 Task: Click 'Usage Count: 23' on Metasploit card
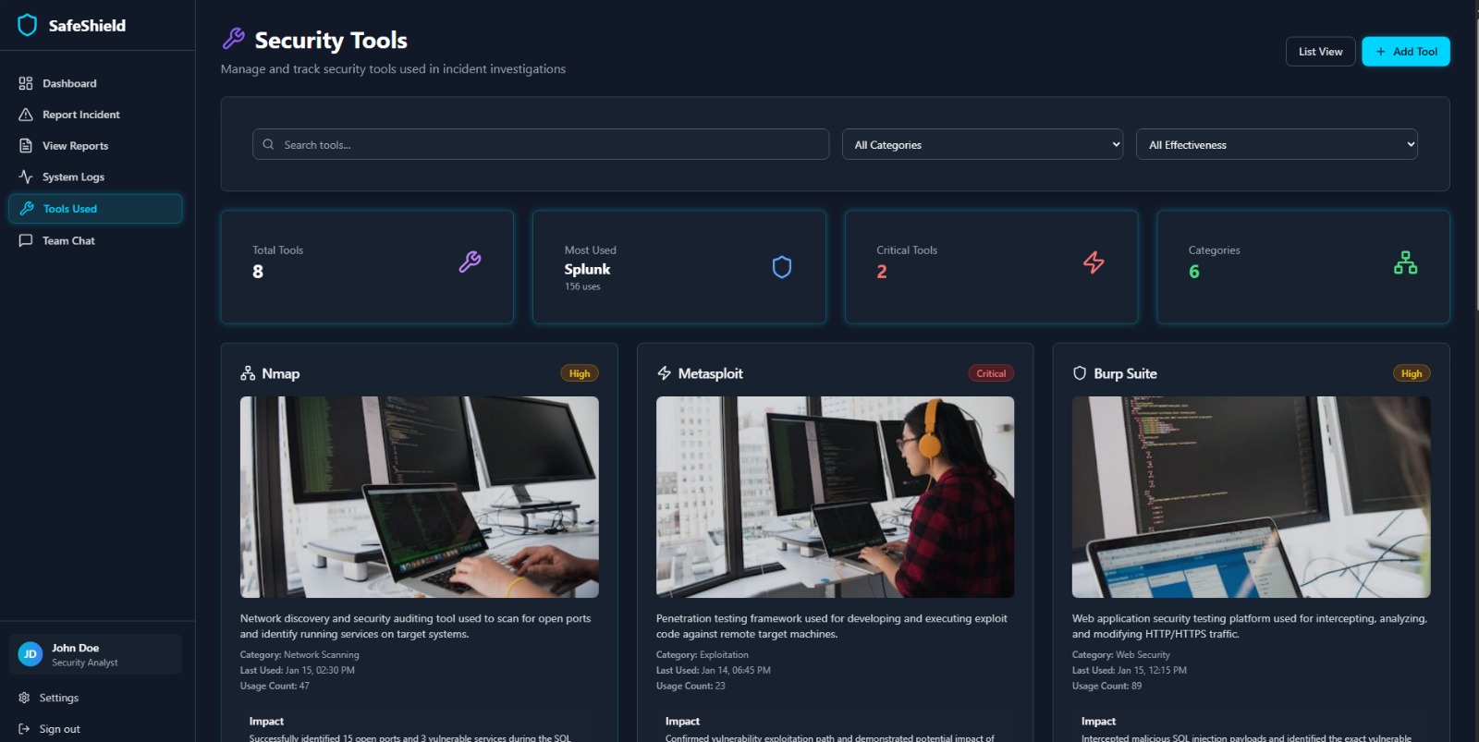691,686
